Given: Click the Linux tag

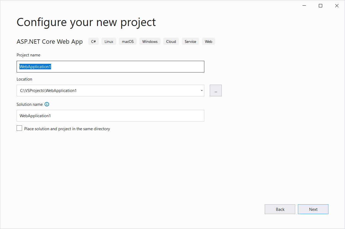Looking at the screenshot, I should click(109, 42).
